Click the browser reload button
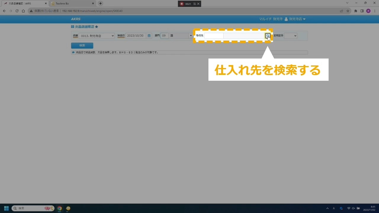Viewport: 379px width, 213px height. pyautogui.click(x=17, y=11)
